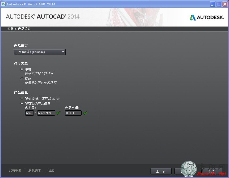Click the 取消 cancel button

click(211, 171)
